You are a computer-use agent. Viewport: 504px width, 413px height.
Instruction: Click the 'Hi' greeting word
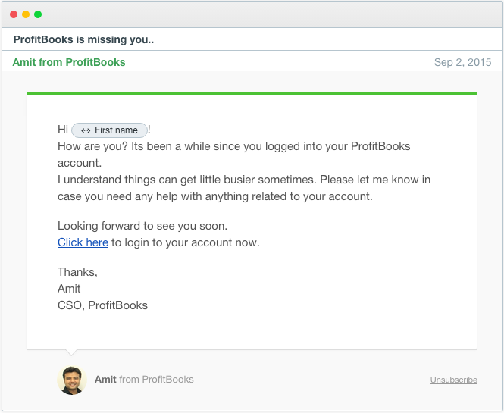click(63, 130)
